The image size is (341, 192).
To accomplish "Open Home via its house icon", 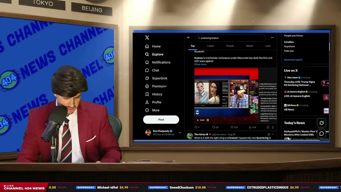I will (x=147, y=46).
